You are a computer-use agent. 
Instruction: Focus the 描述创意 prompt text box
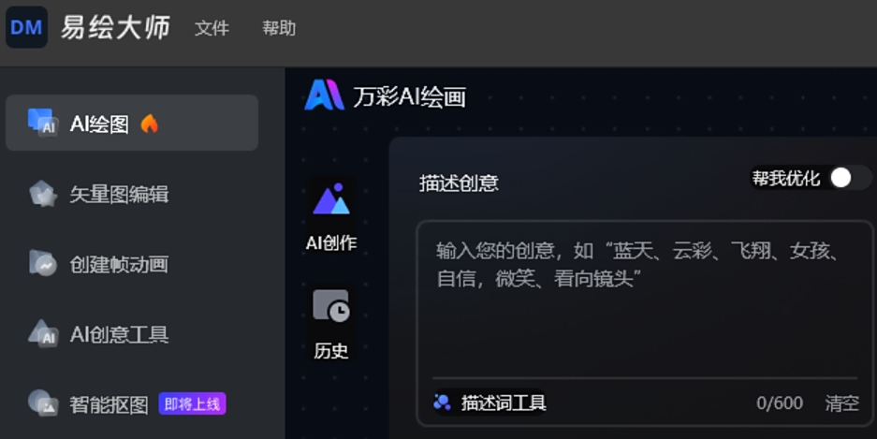[644, 300]
